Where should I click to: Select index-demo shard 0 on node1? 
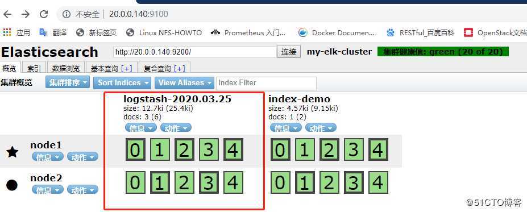280,149
